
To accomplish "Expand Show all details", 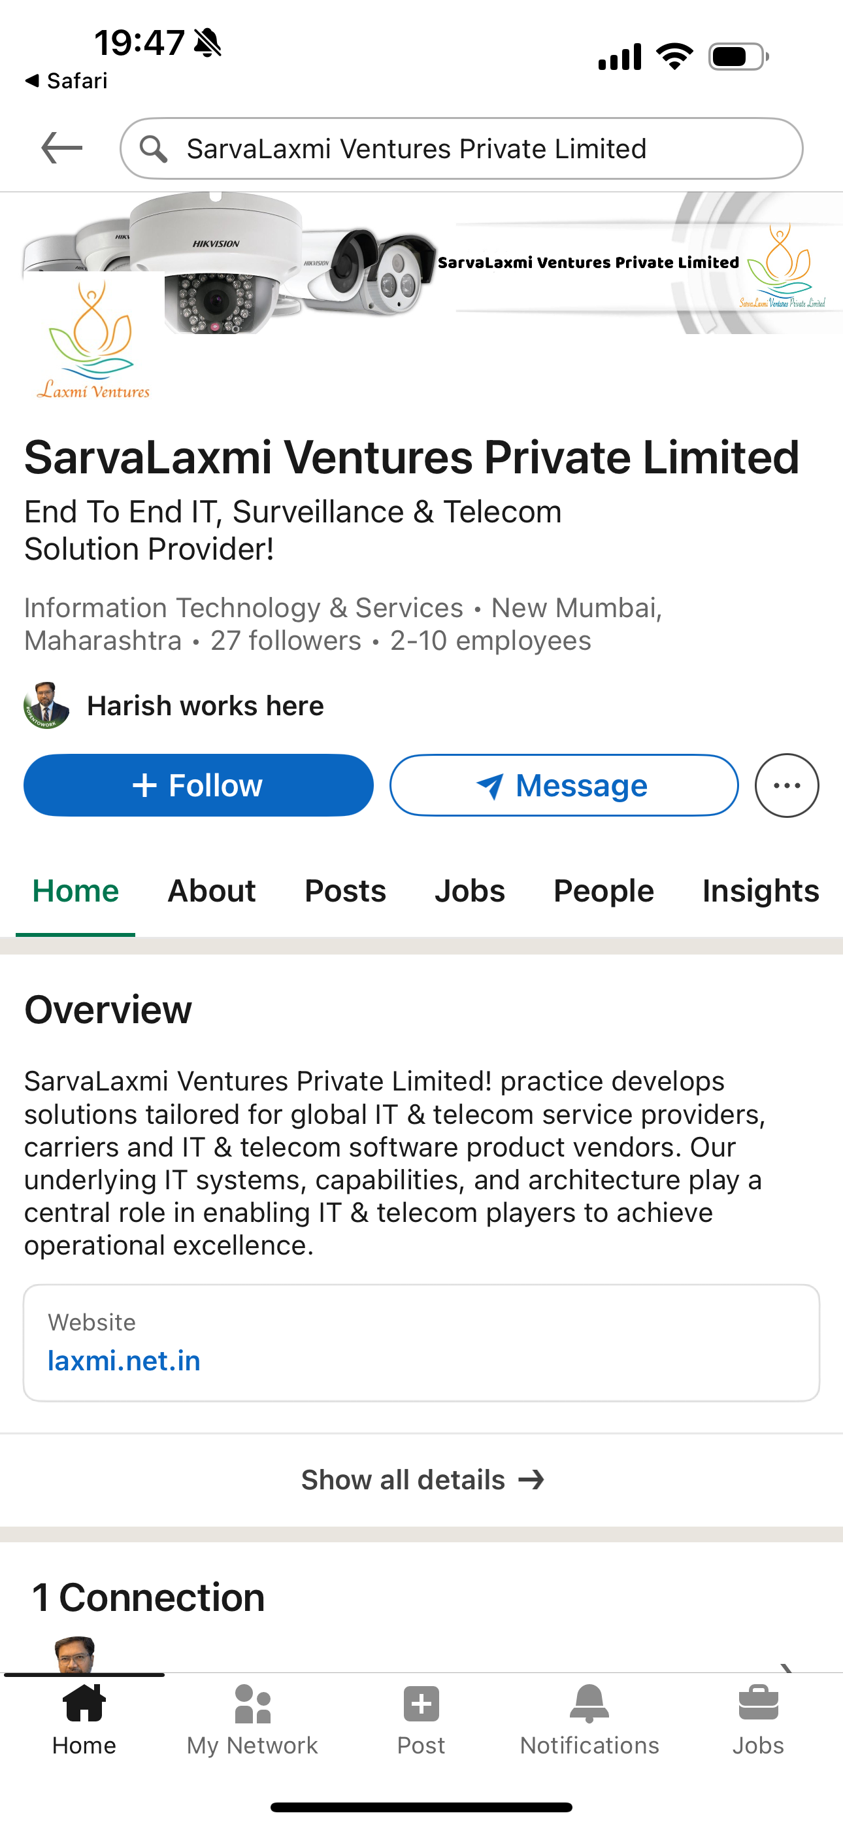I will pos(421,1480).
